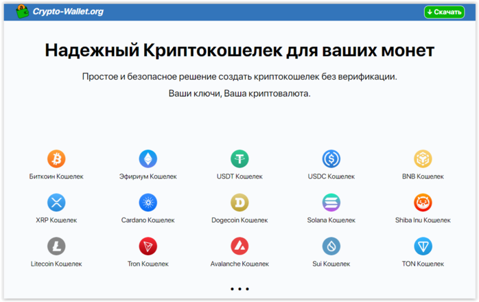Click the Надежный Криптокошелек heading
Viewport: 479px width, 302px height.
pos(239,50)
